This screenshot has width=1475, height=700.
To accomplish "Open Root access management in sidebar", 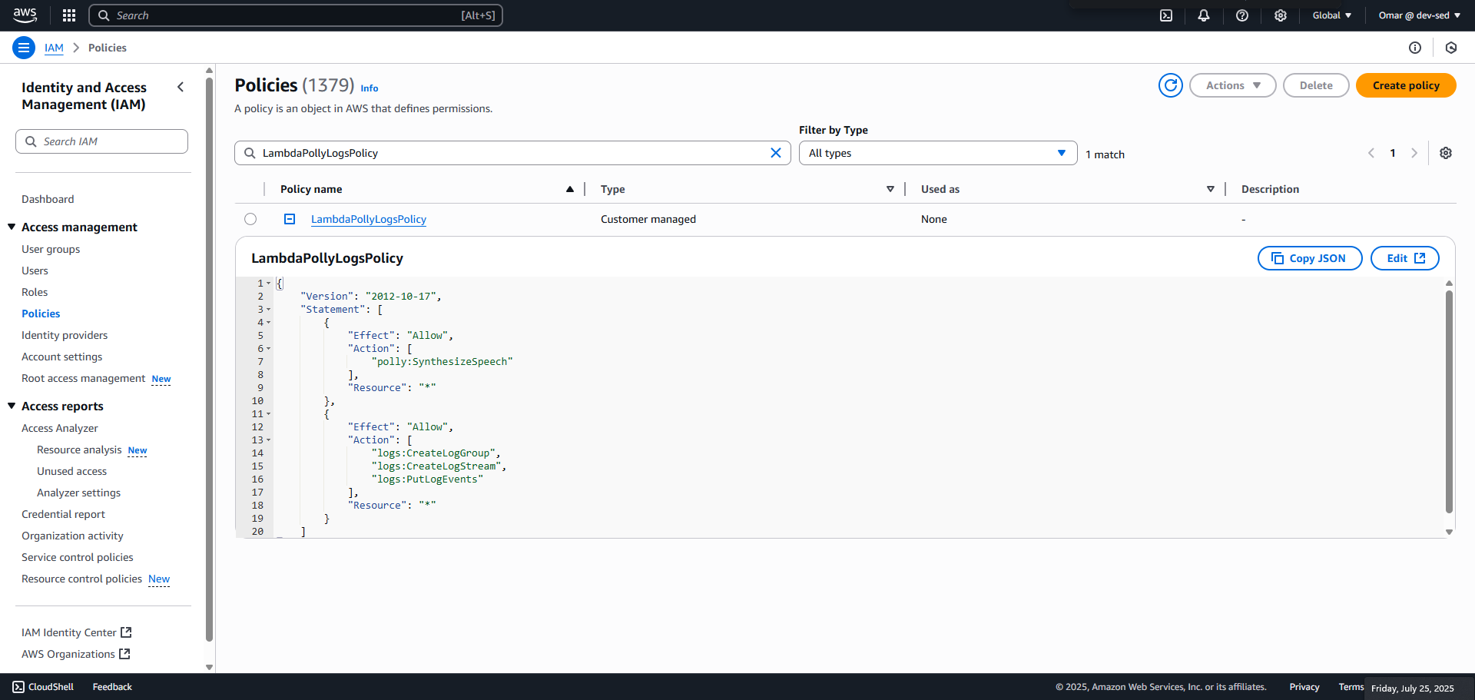I will tap(83, 378).
